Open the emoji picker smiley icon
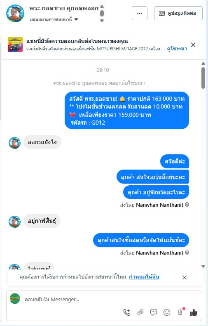 point(167,312)
